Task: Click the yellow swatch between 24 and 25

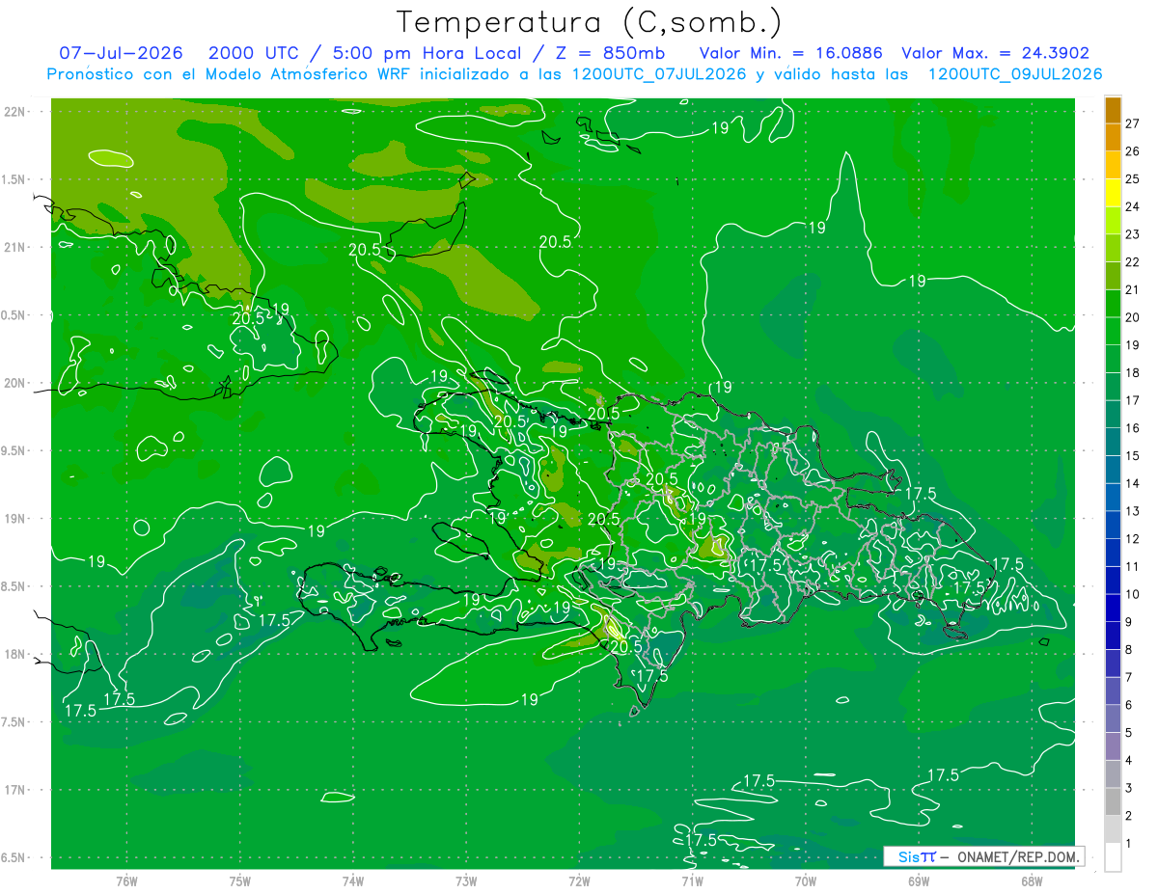Action: click(x=1113, y=193)
